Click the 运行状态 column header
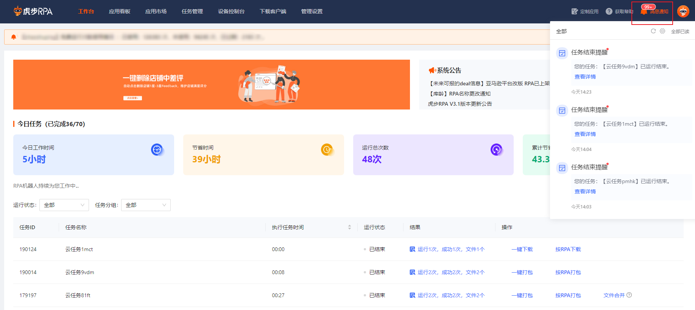This screenshot has height=310, width=695. click(x=374, y=227)
